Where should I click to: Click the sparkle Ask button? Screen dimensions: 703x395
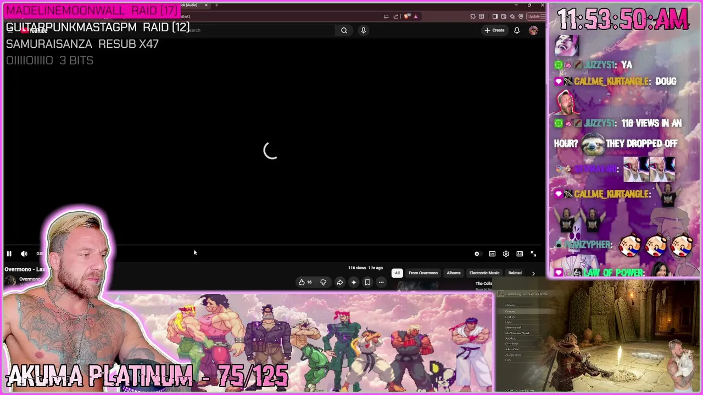[354, 282]
